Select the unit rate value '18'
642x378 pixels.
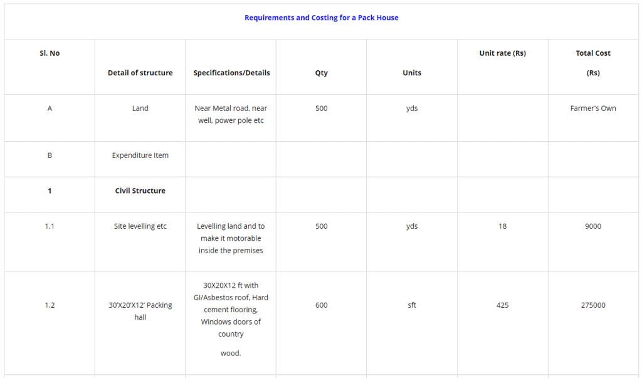pyautogui.click(x=502, y=226)
